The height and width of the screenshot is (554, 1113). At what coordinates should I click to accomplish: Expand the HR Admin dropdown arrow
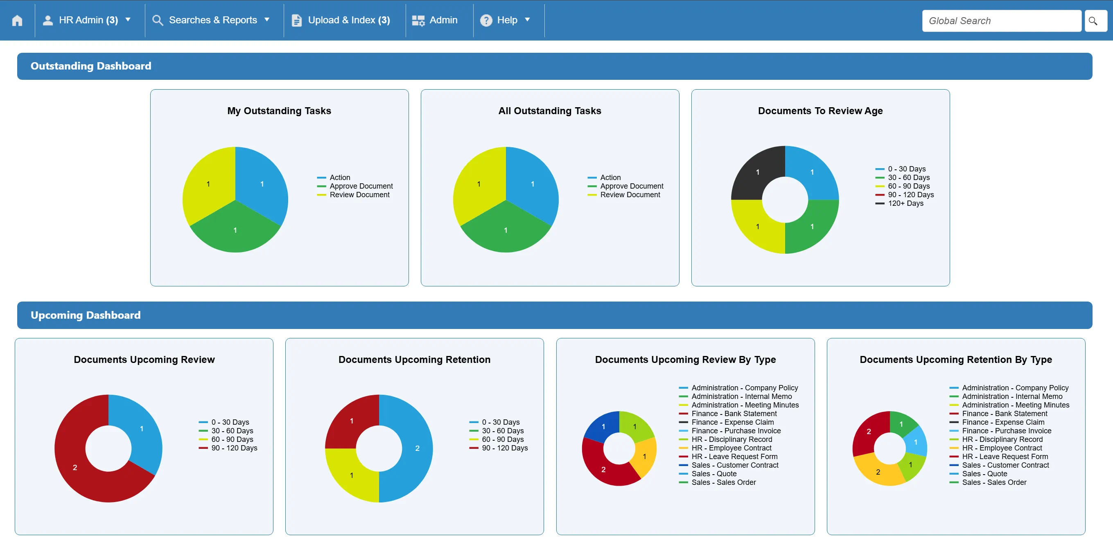(128, 20)
